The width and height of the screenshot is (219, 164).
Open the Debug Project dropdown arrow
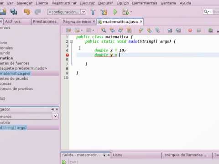click(131, 12)
